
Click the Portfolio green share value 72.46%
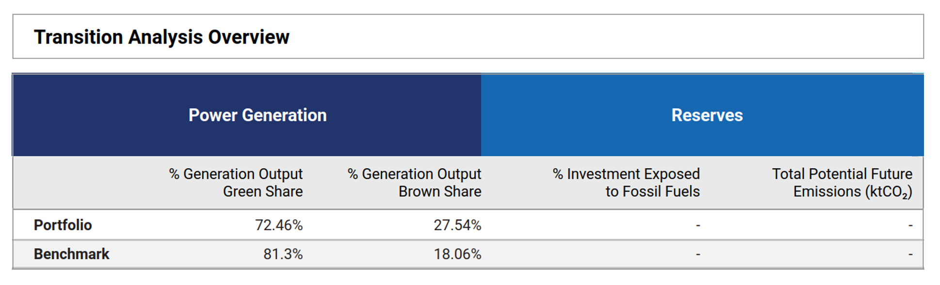tap(279, 225)
